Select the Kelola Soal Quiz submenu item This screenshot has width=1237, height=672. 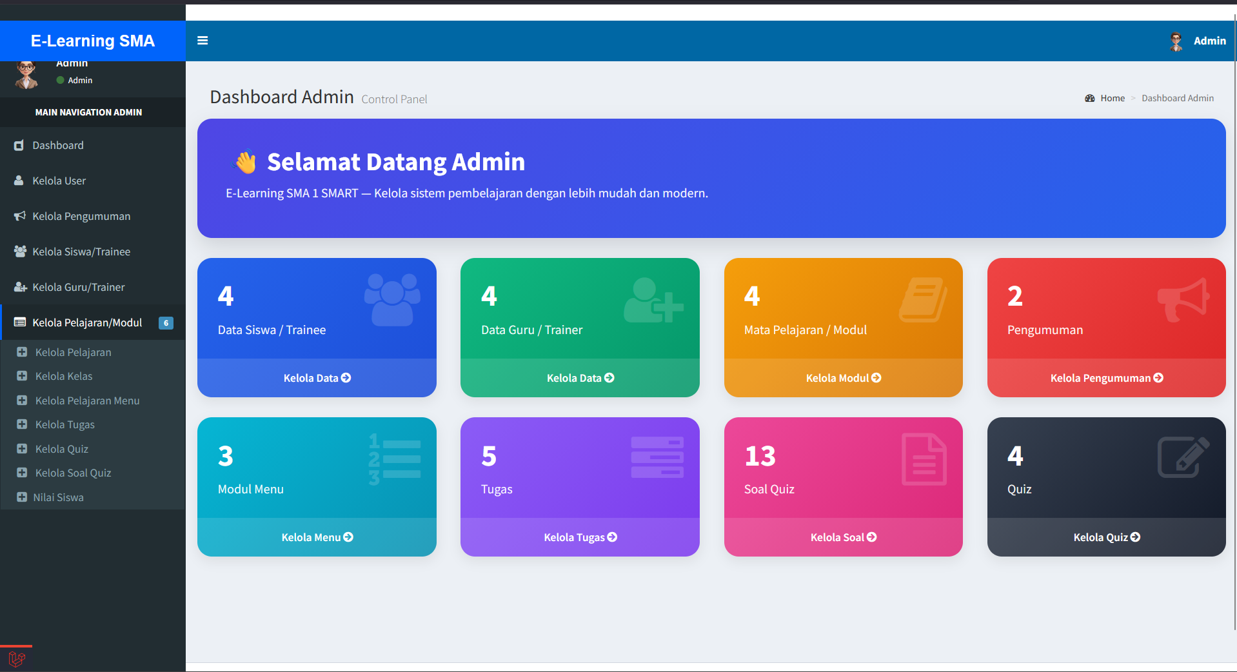[x=93, y=473]
